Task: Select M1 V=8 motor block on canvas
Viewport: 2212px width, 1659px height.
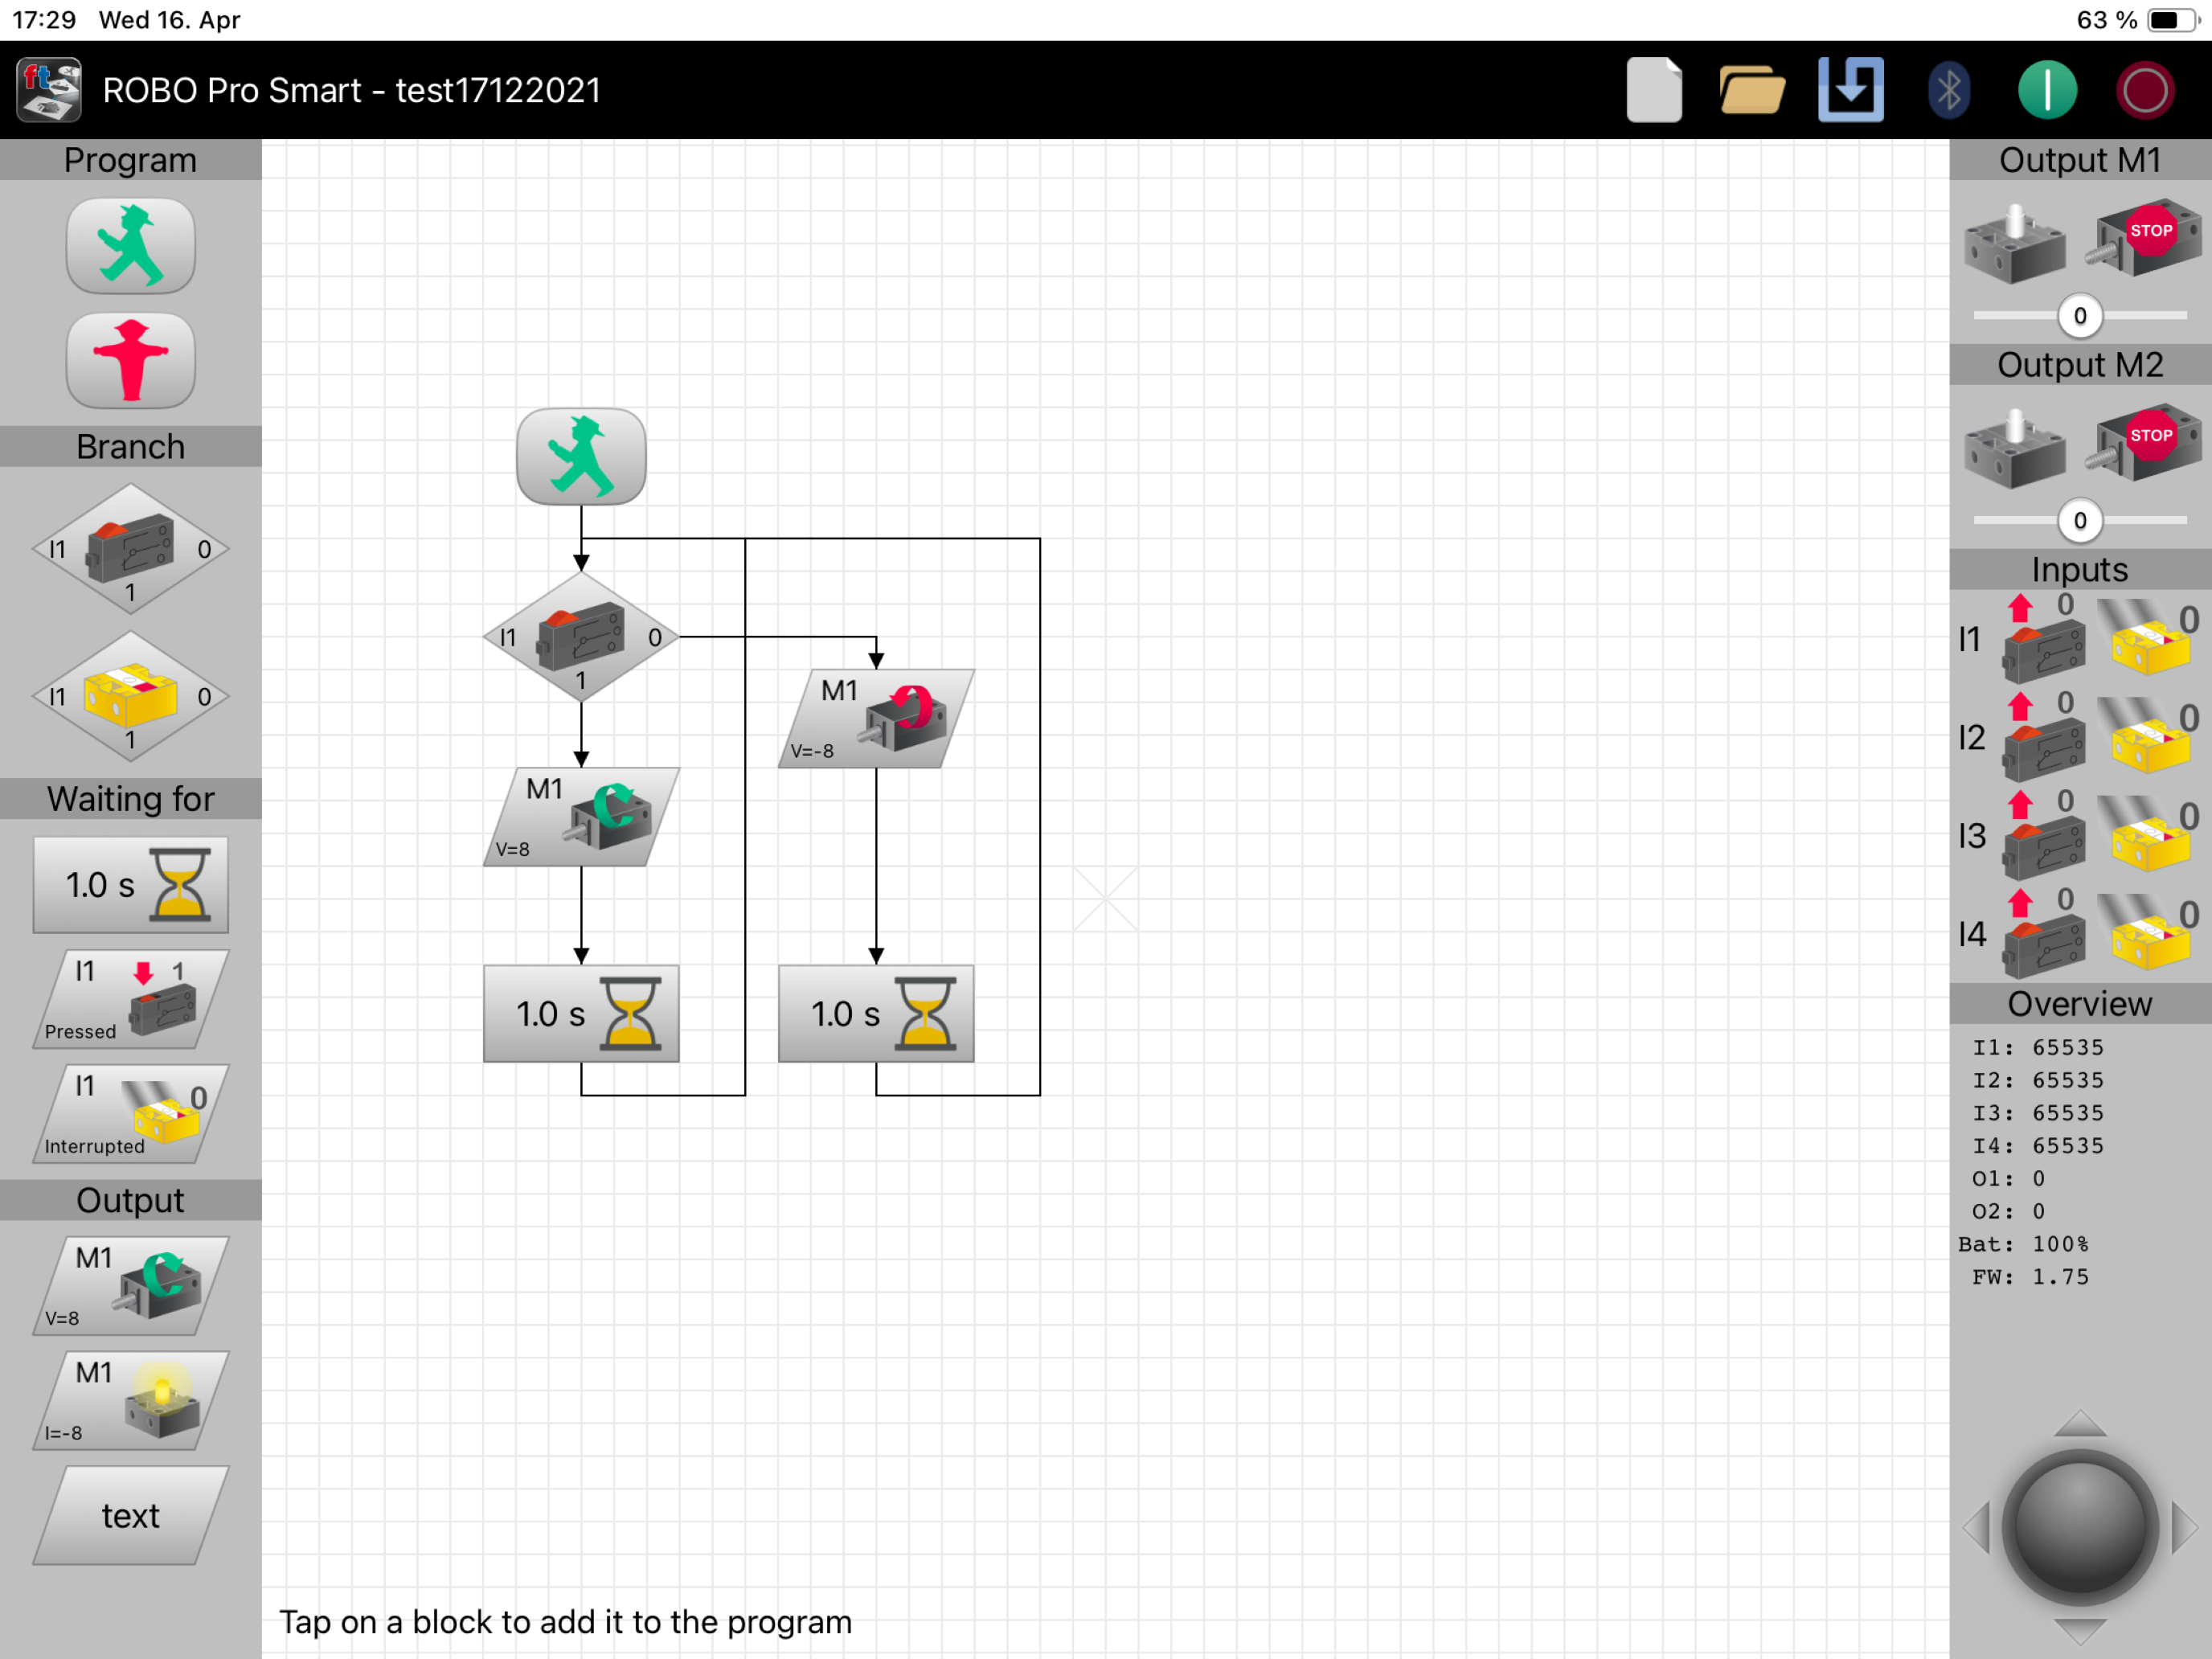Action: pyautogui.click(x=581, y=817)
